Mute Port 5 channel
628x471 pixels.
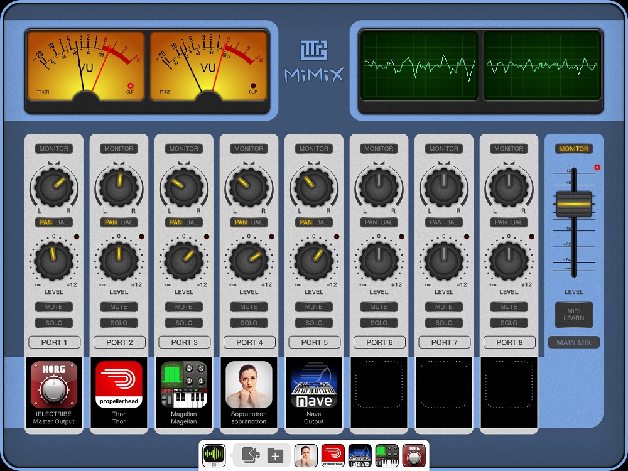tap(313, 307)
